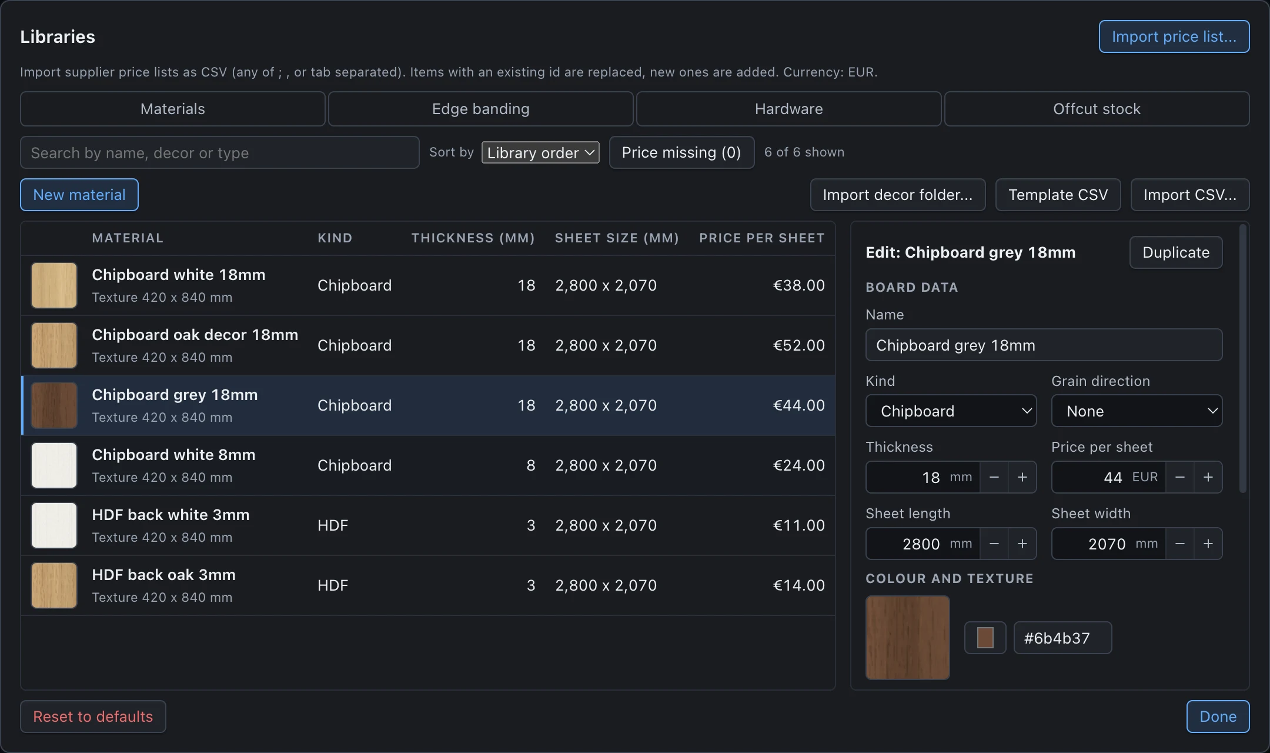
Task: Click HDF back white 3mm thumbnail
Action: [x=54, y=525]
